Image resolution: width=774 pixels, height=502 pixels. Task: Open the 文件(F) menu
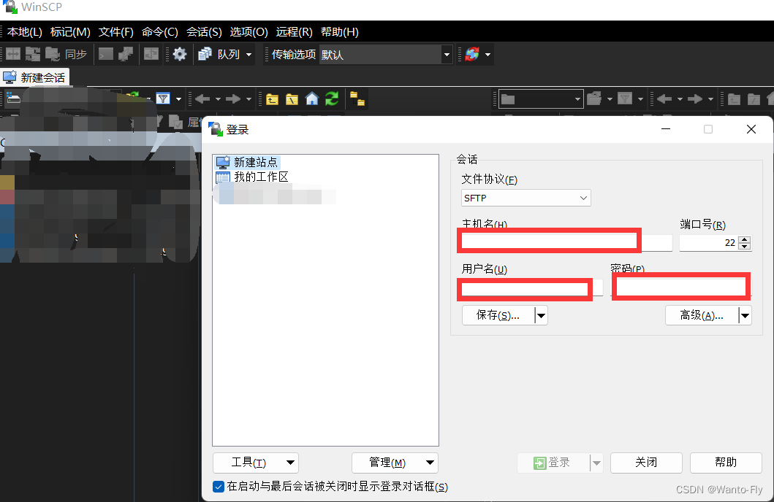coord(116,32)
